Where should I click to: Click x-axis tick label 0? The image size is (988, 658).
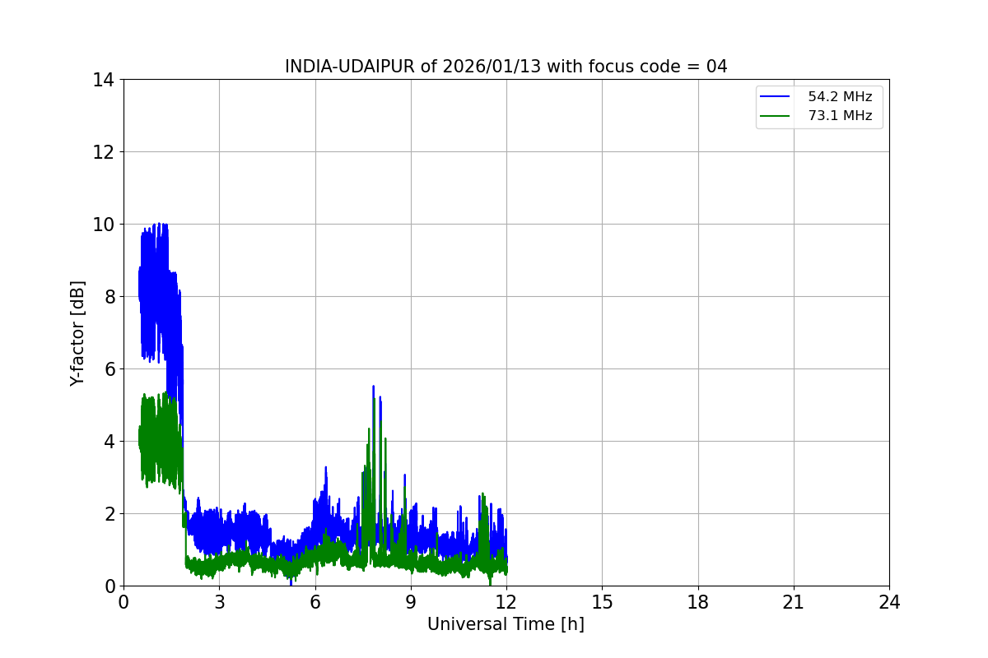123,602
